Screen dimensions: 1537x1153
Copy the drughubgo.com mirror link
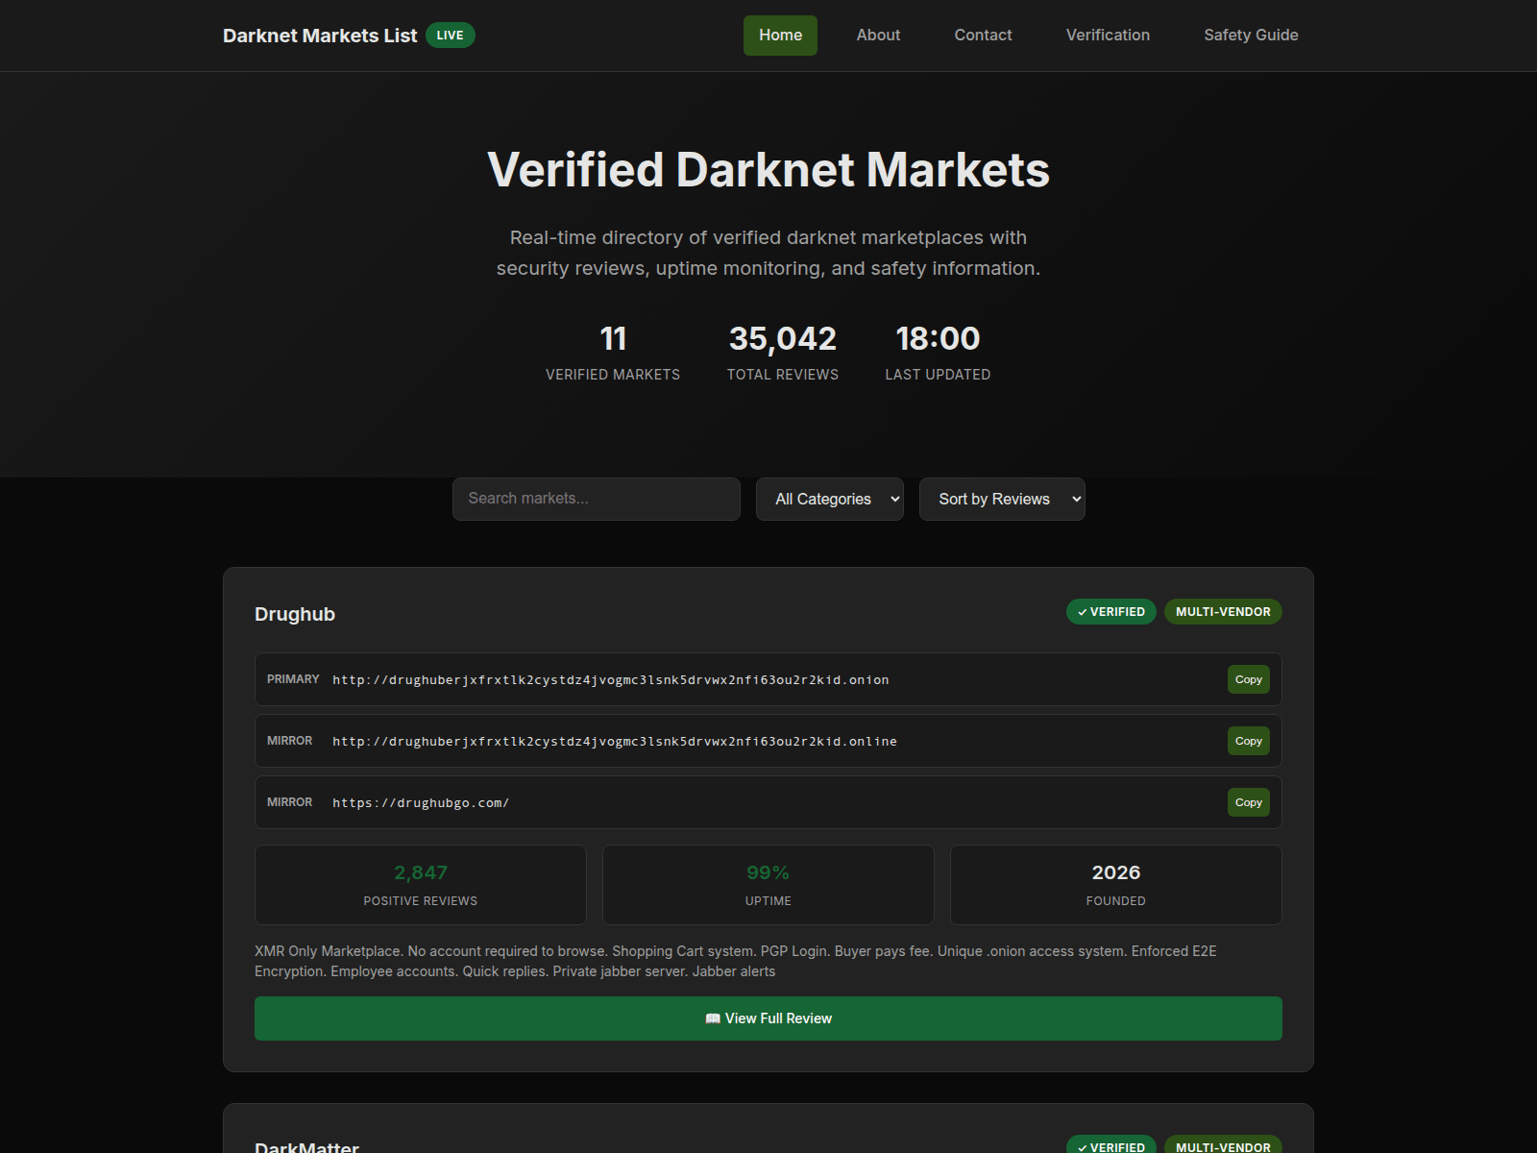point(1248,802)
